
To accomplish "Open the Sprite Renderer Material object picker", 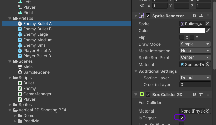I will pos(208,64).
